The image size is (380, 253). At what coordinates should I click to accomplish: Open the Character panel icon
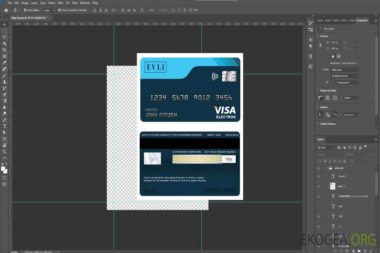click(310, 39)
